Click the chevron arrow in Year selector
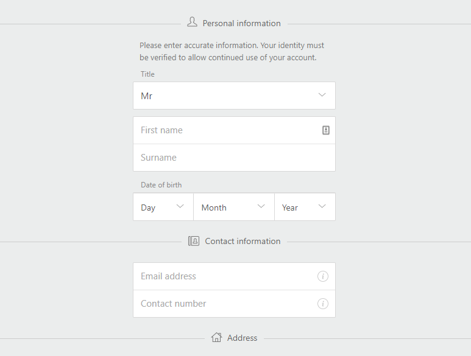The image size is (471, 356). pyautogui.click(x=322, y=206)
